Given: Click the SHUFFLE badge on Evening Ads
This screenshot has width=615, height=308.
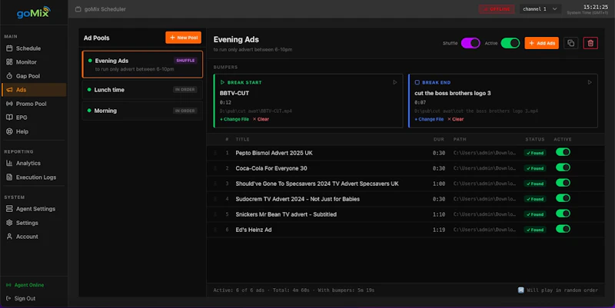Looking at the screenshot, I should coord(185,61).
